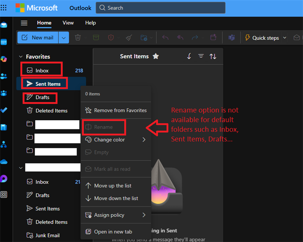Open Copilot icon in left rail
The image size is (303, 242).
(x=4, y=59)
